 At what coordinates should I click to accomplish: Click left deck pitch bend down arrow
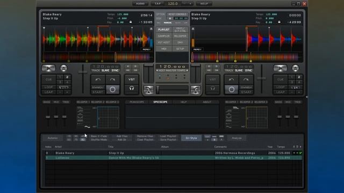(98, 79)
